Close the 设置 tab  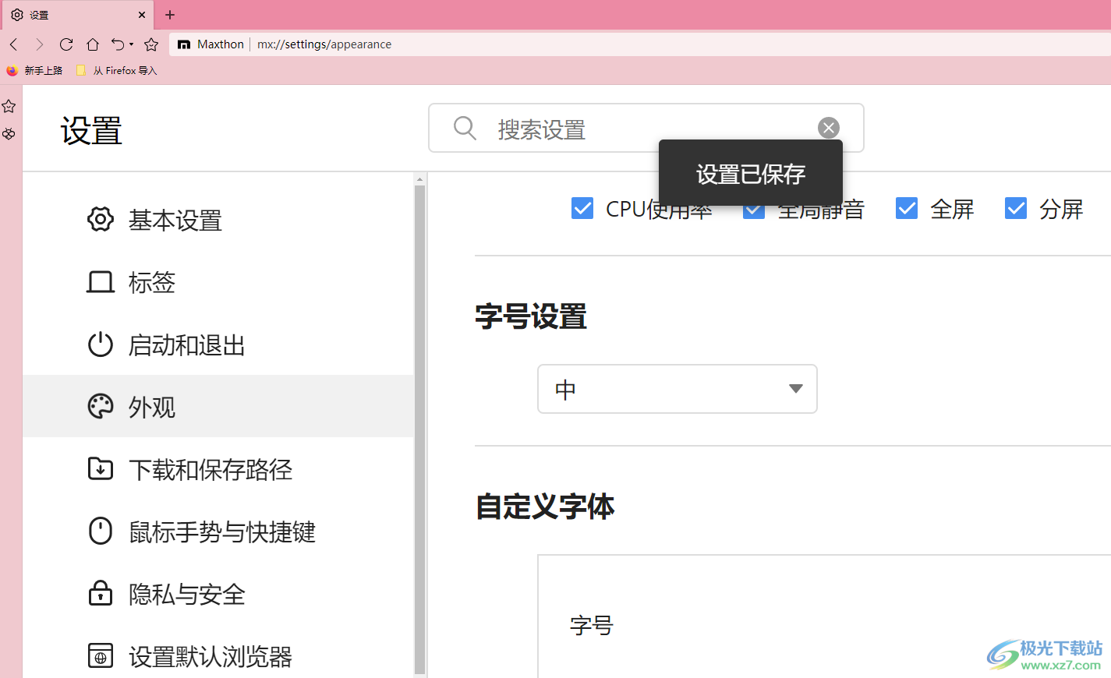coord(142,15)
